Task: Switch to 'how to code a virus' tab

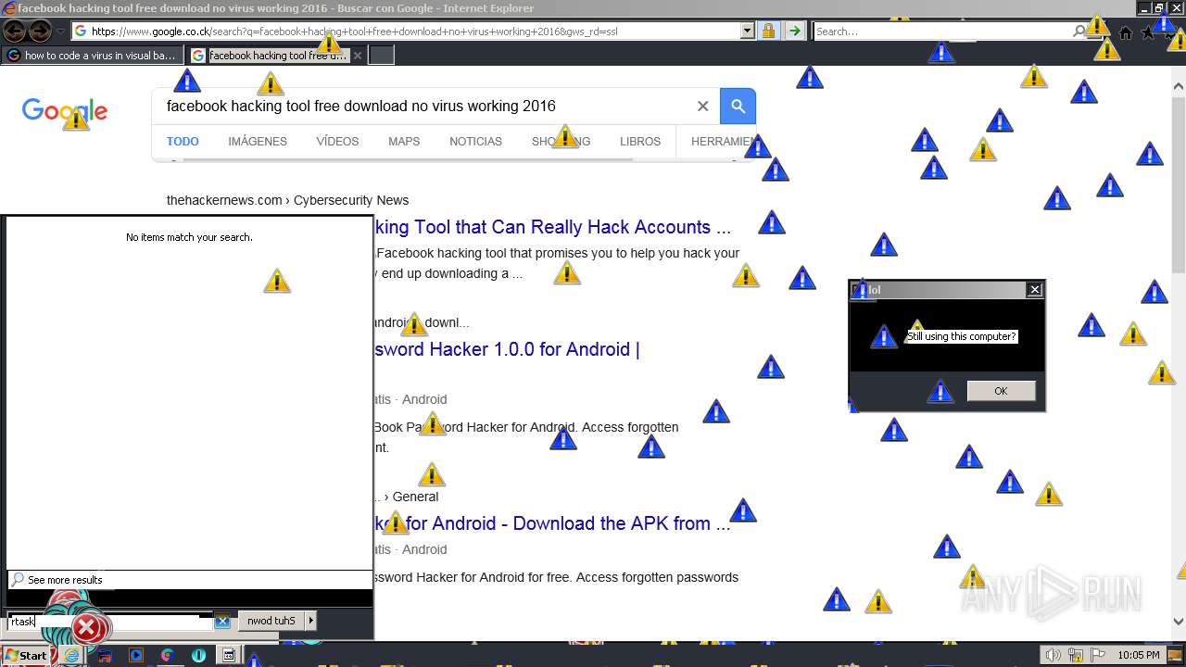Action: coord(92,56)
